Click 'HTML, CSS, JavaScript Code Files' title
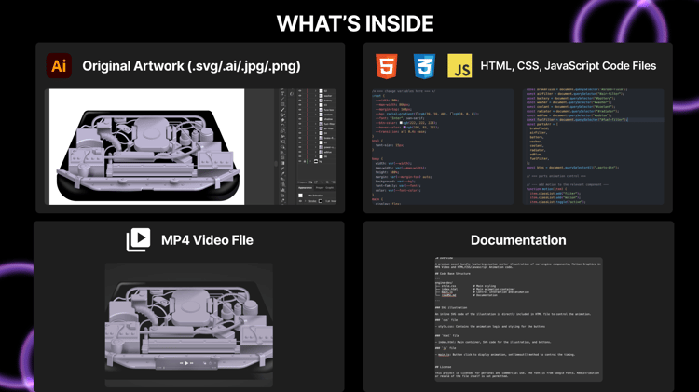The width and height of the screenshot is (699, 392). point(568,66)
